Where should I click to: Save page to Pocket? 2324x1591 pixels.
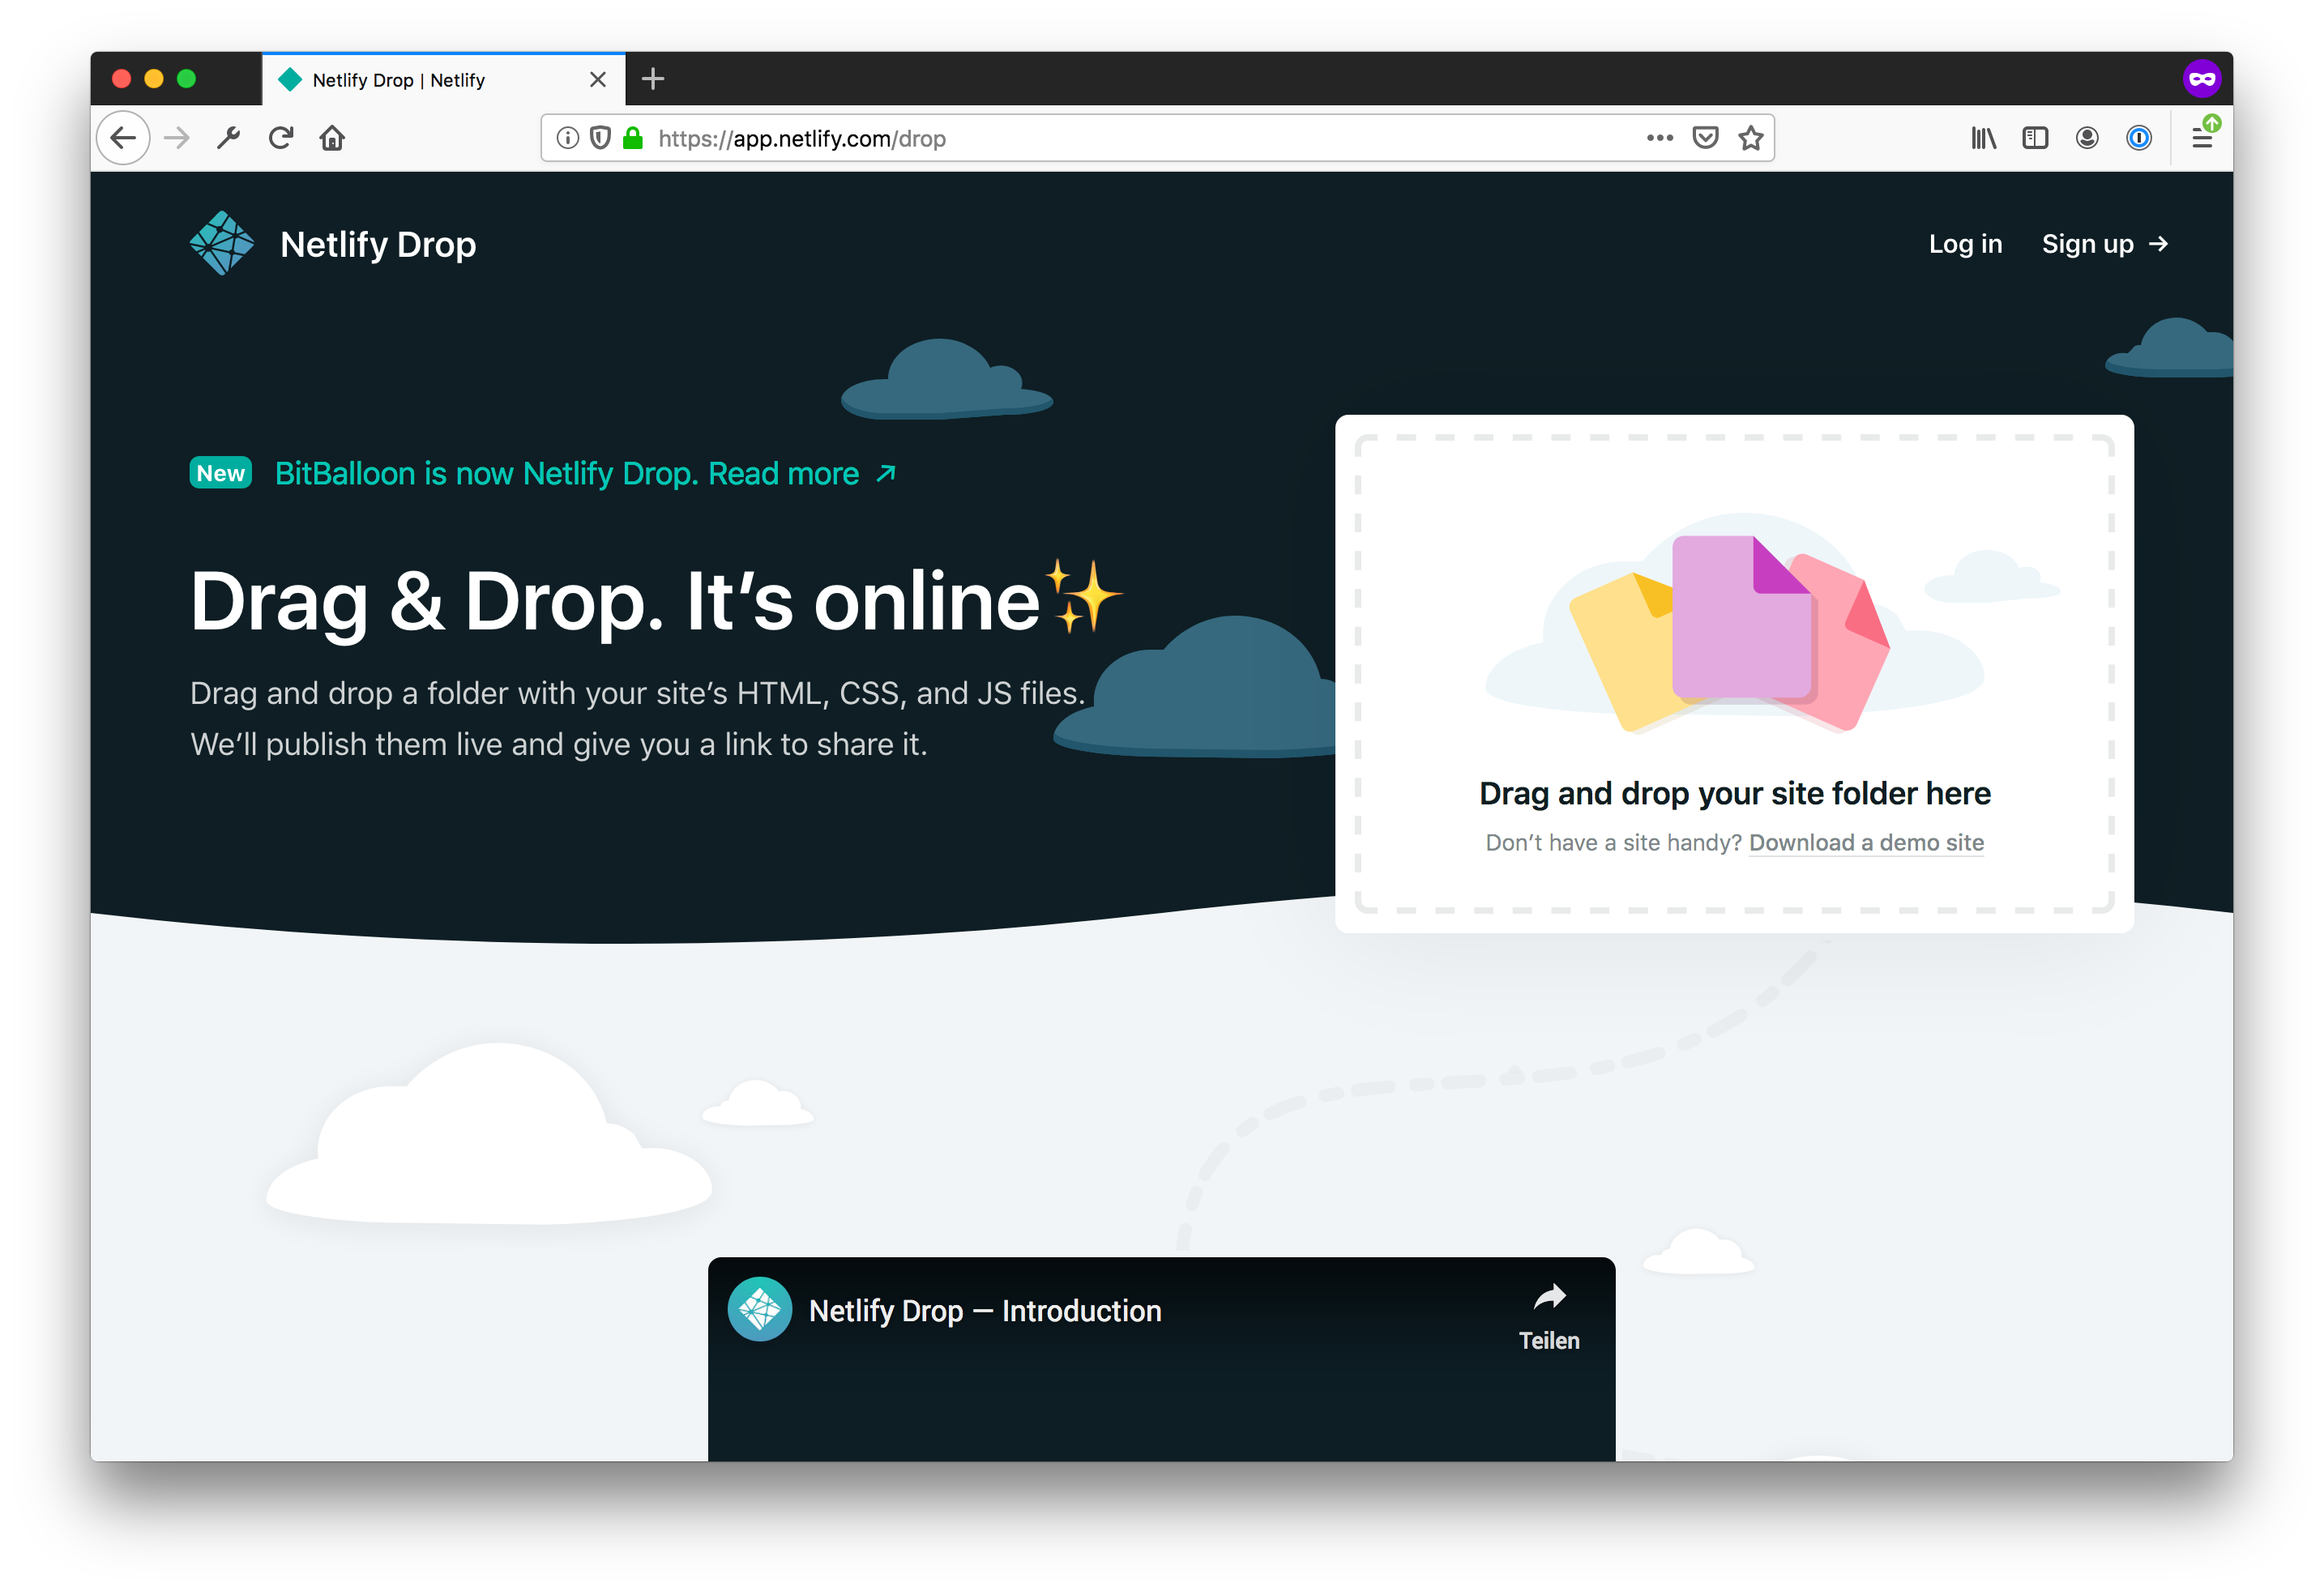coord(1706,138)
